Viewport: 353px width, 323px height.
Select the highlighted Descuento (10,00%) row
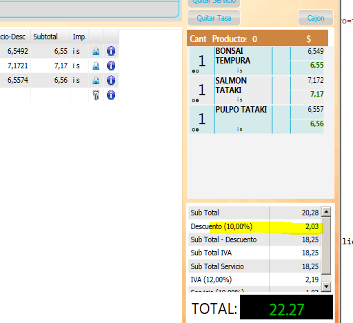click(254, 226)
